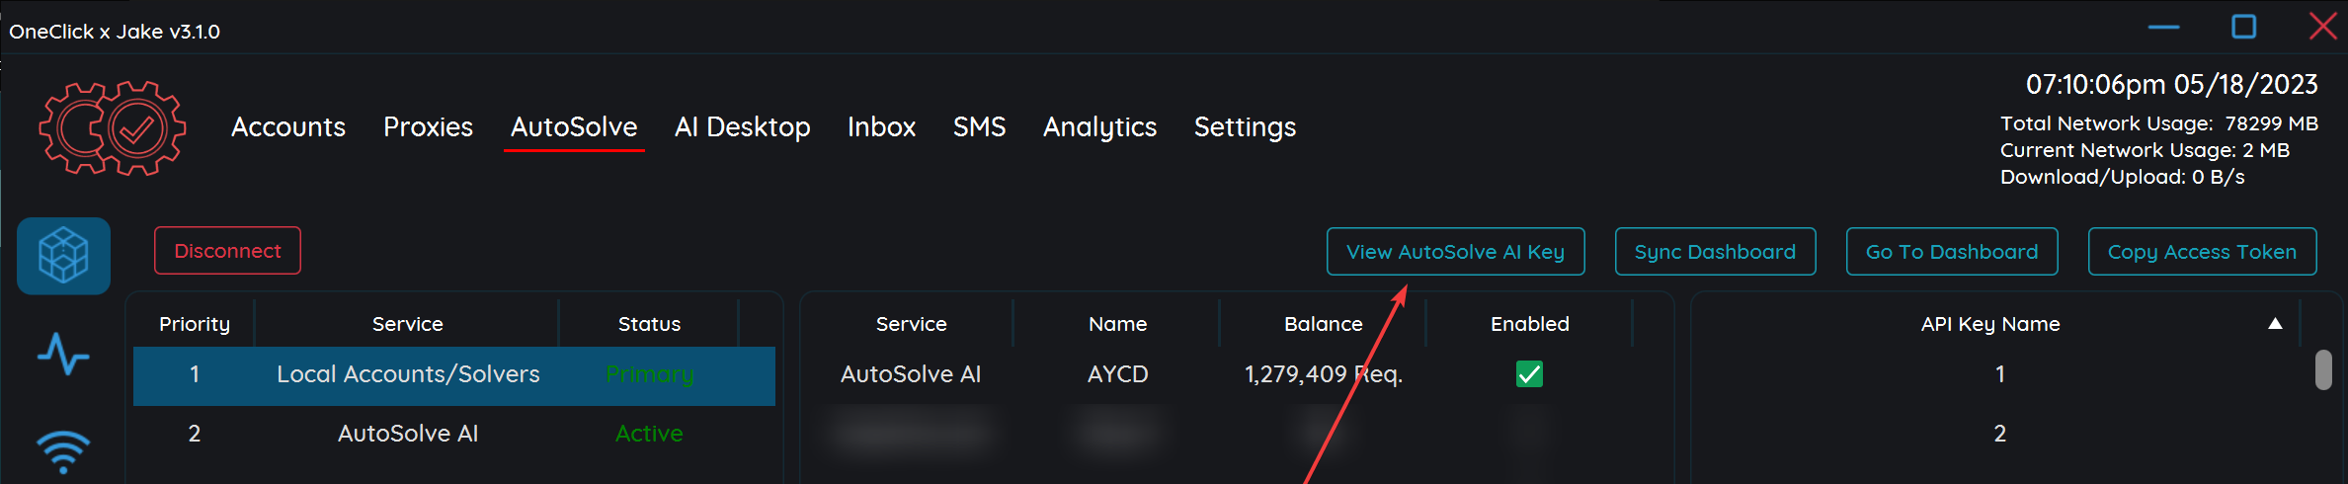Switch to the Accounts tab
Image resolution: width=2348 pixels, height=484 pixels.
pos(288,127)
